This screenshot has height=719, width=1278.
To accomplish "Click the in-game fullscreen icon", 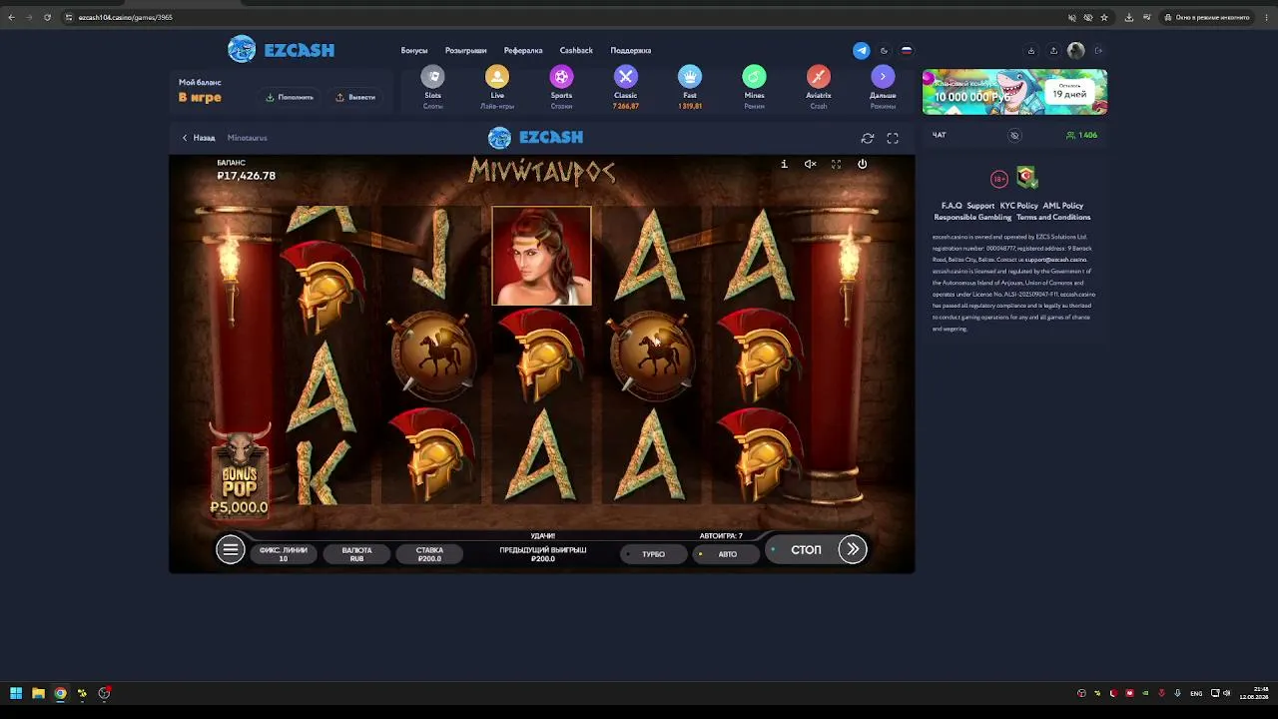I will point(836,164).
